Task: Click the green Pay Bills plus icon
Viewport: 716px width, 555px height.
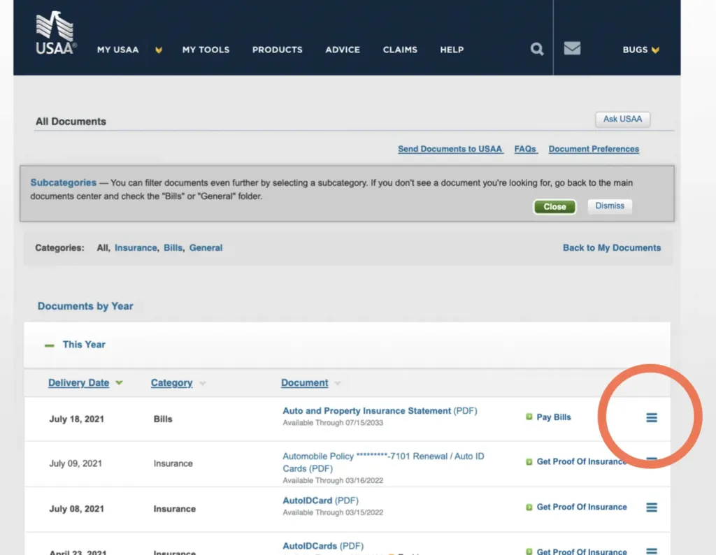Action: click(x=529, y=417)
